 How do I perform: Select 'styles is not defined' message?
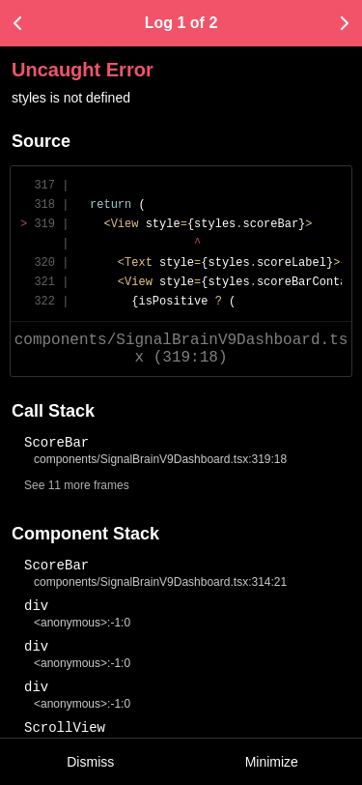[71, 98]
